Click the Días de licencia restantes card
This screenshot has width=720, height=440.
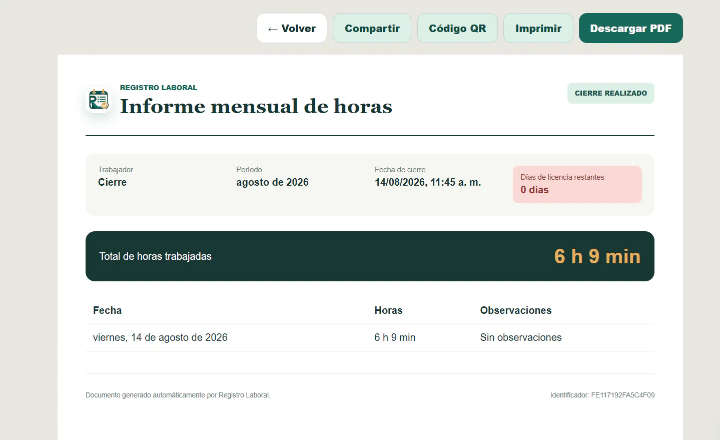[577, 184]
